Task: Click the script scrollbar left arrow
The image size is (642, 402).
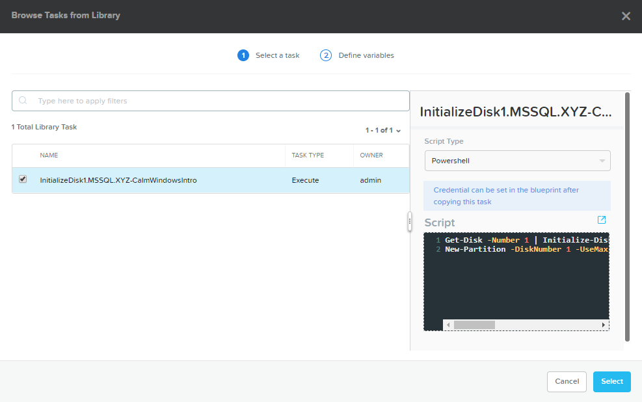Action: click(448, 325)
